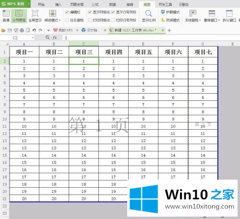Open the Page Layout (页面布局) ribbon tab

coord(77,4)
